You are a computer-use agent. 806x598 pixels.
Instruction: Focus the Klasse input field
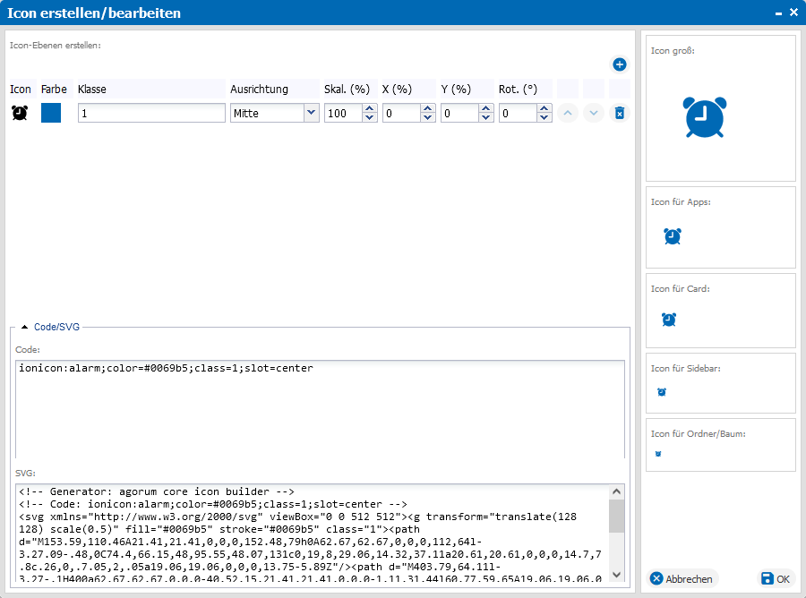(151, 113)
